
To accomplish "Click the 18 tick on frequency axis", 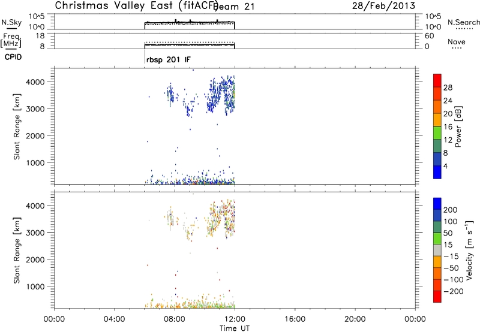I will pyautogui.click(x=40, y=36).
